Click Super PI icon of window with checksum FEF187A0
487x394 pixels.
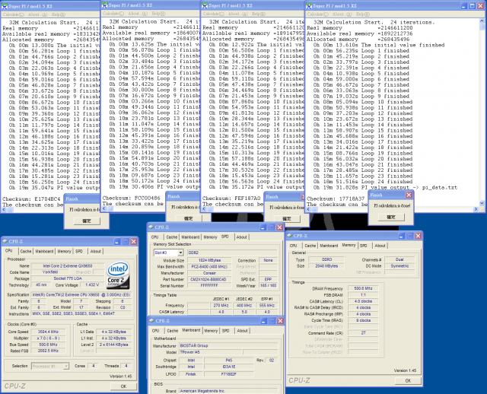[205, 5]
